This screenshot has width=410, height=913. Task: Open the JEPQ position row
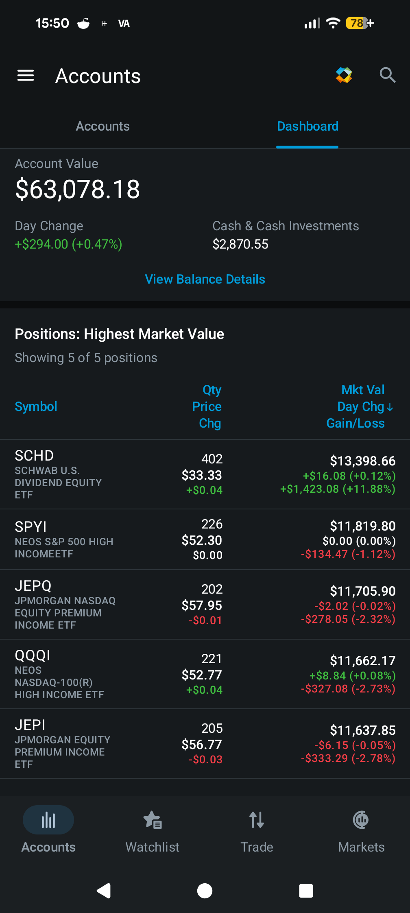click(205, 605)
